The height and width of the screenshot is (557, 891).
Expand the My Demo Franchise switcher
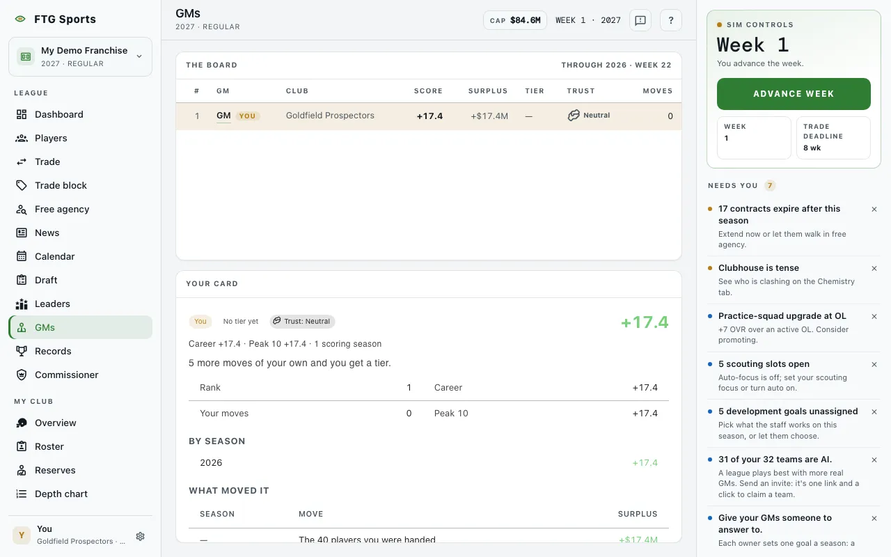click(x=80, y=56)
